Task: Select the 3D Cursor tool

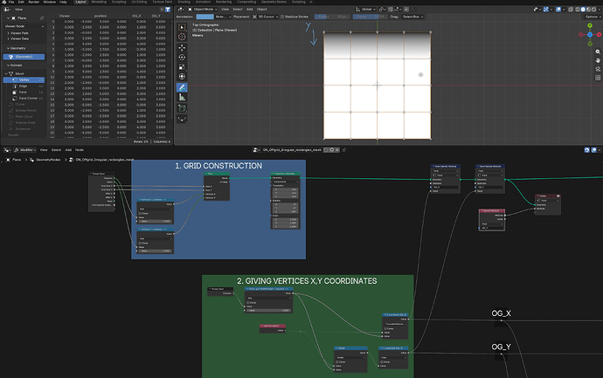Action: (x=182, y=37)
